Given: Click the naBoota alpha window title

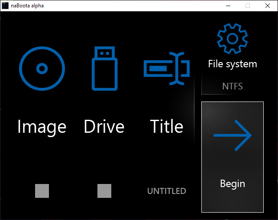Looking at the screenshot, I should click(x=27, y=6).
